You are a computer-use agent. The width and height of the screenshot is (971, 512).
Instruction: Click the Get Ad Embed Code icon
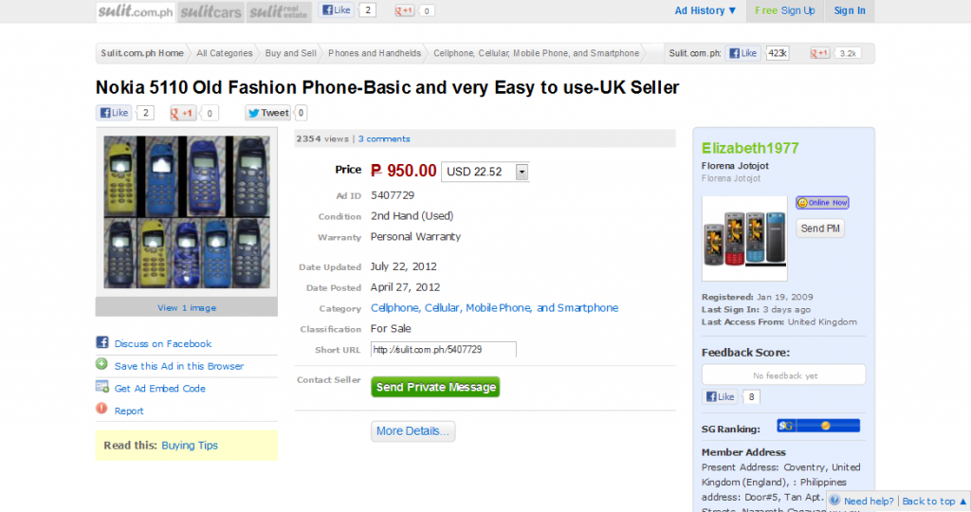102,387
